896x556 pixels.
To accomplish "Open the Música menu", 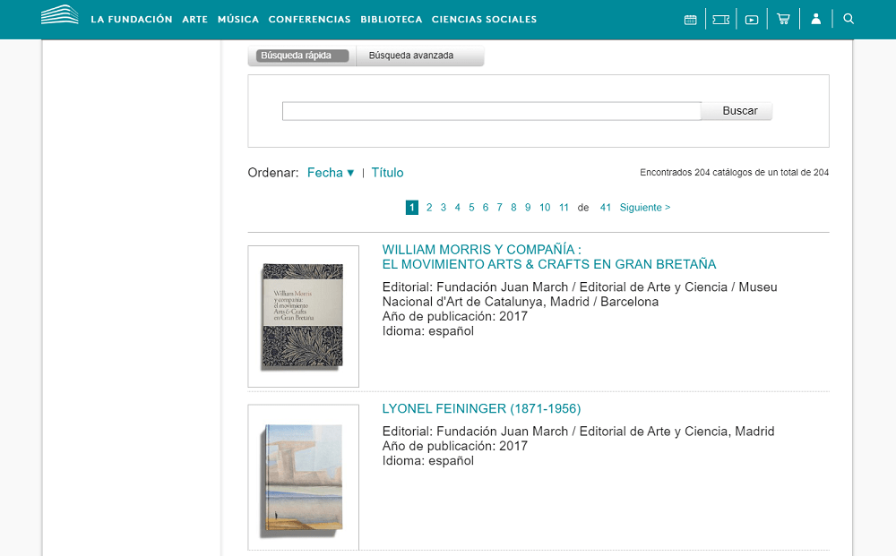I will tap(238, 20).
